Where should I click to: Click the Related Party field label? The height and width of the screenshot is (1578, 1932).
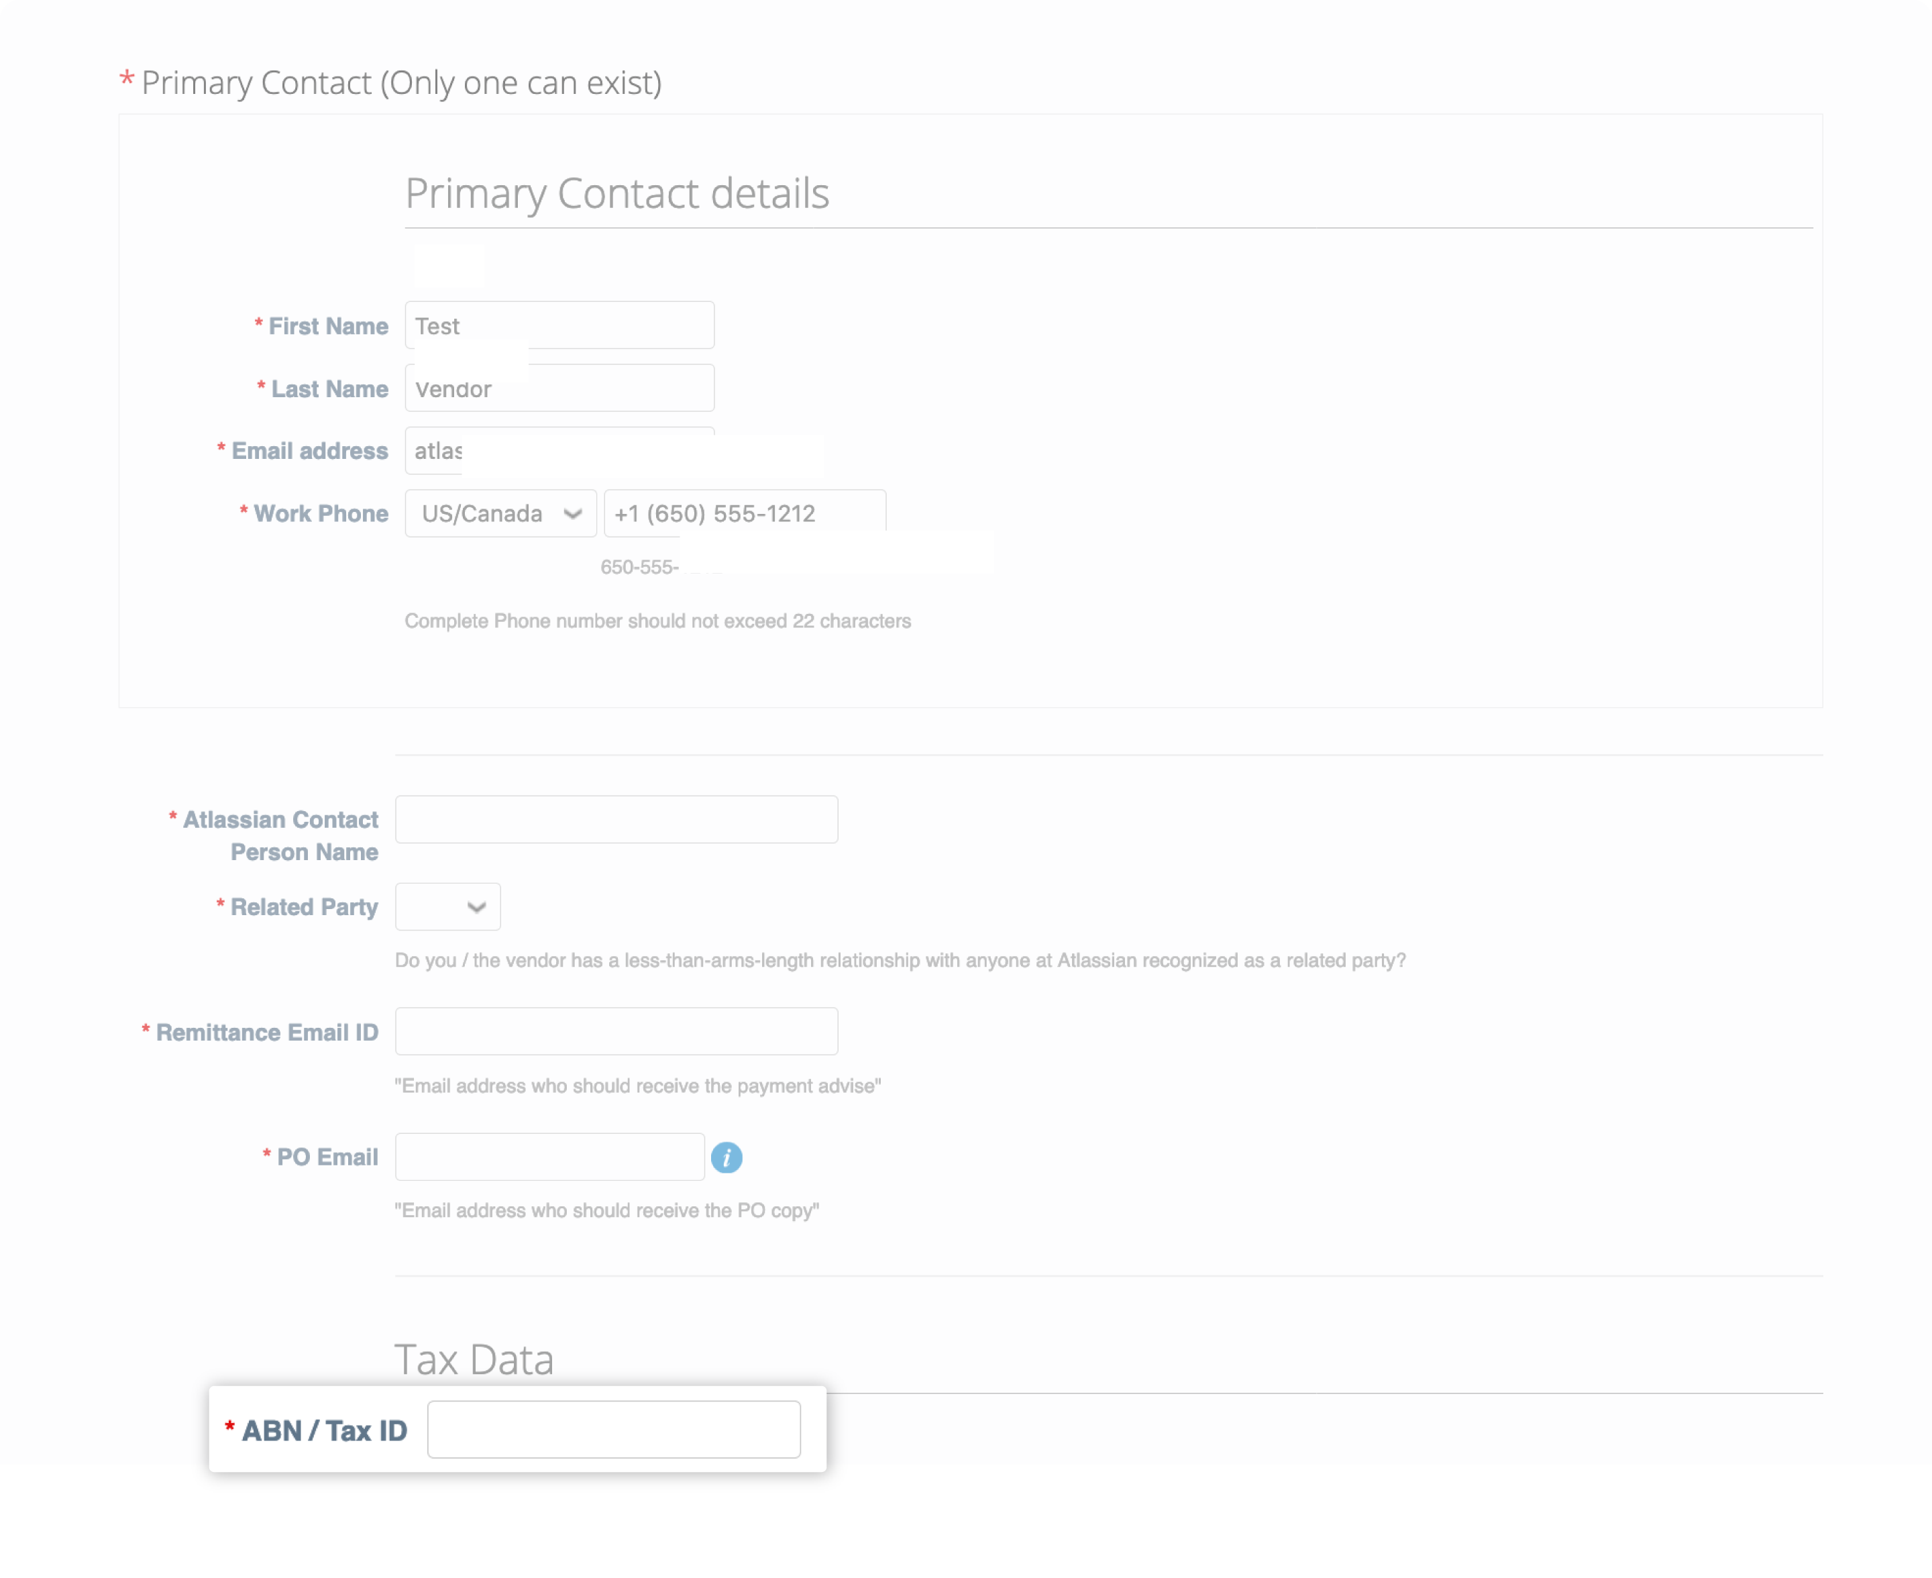point(303,906)
